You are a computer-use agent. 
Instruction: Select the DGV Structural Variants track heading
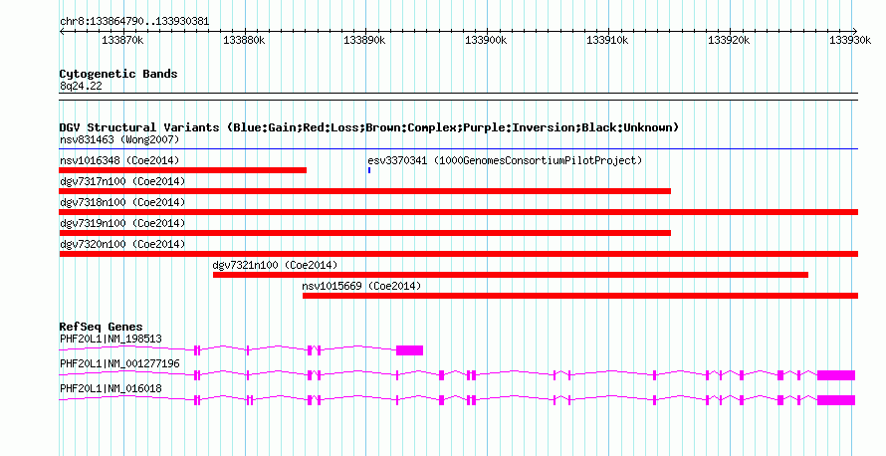[x=369, y=127]
